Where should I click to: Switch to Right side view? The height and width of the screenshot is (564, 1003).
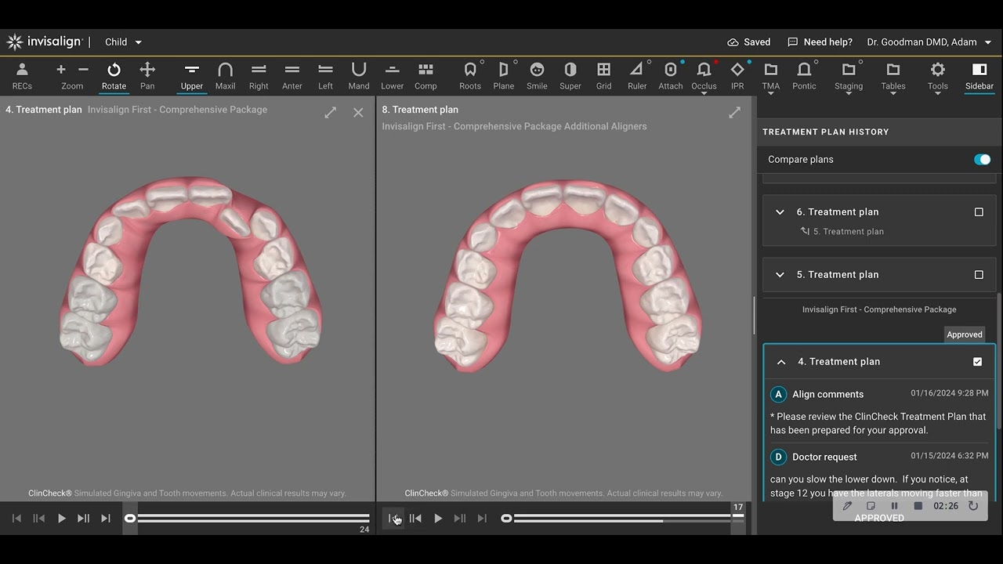259,76
